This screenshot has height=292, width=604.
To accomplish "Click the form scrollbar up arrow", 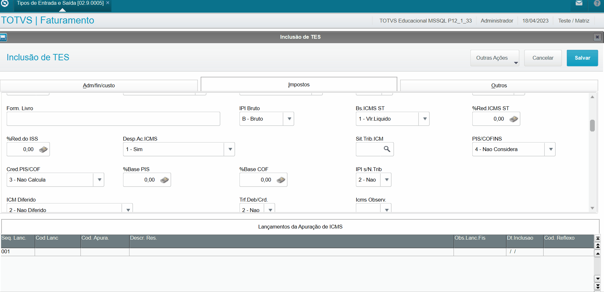I will (592, 97).
